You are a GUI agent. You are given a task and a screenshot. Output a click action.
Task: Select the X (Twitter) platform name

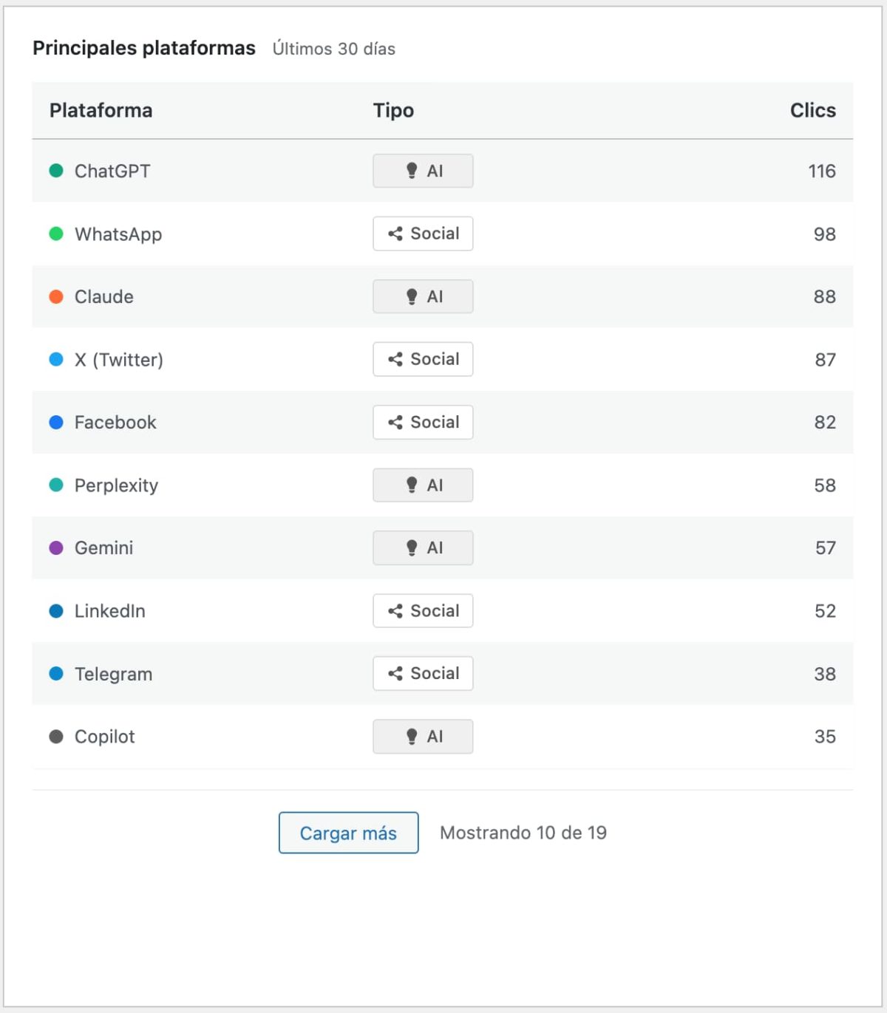[x=119, y=360]
